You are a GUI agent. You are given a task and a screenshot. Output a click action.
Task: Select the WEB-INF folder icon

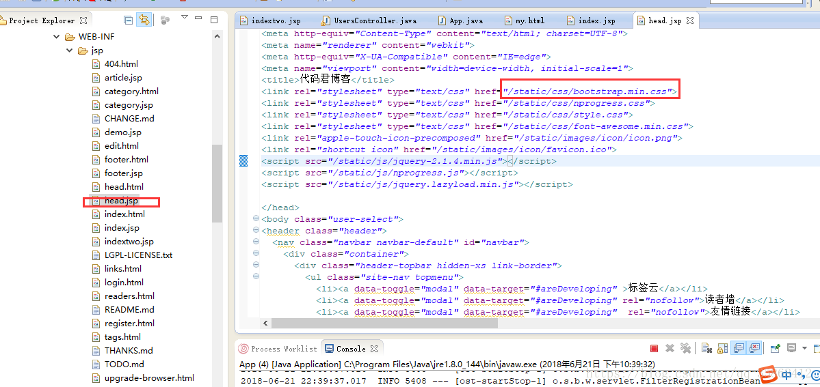point(70,37)
